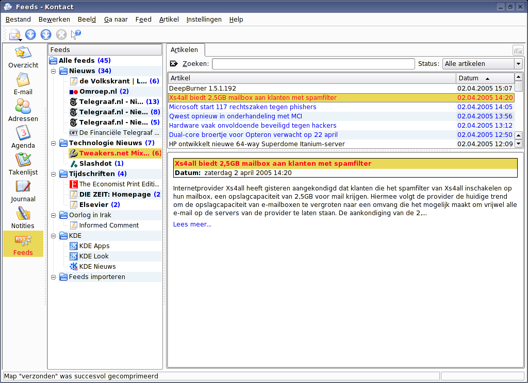
Task: Open the Feed menu
Action: 143,20
